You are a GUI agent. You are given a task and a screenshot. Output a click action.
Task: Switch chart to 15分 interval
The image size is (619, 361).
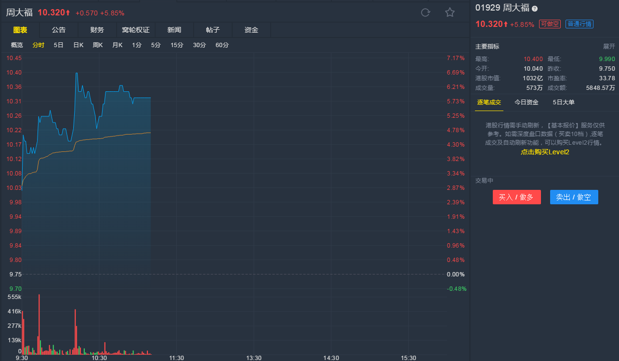[177, 45]
